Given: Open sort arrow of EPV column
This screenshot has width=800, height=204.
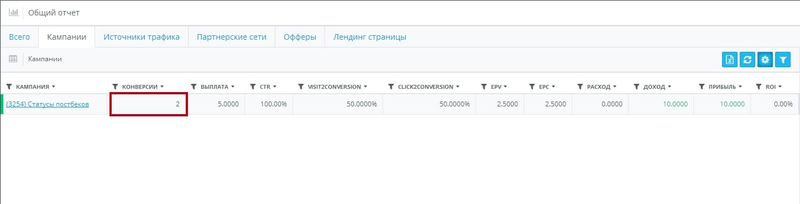Looking at the screenshot, I should pyautogui.click(x=506, y=87).
